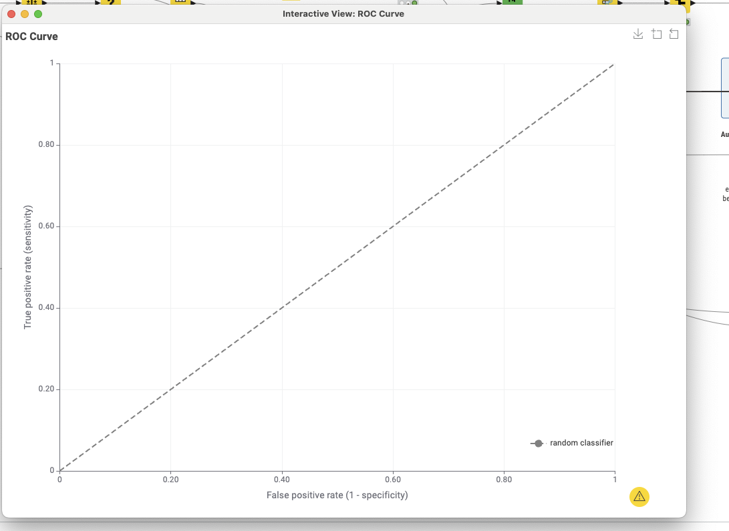Minimize the ROC Curve window

pos(25,14)
